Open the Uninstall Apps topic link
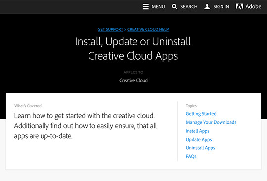 click(x=200, y=148)
